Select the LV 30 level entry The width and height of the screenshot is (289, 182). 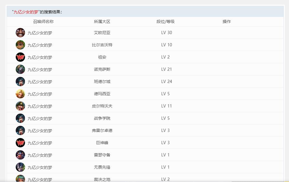[166, 33]
